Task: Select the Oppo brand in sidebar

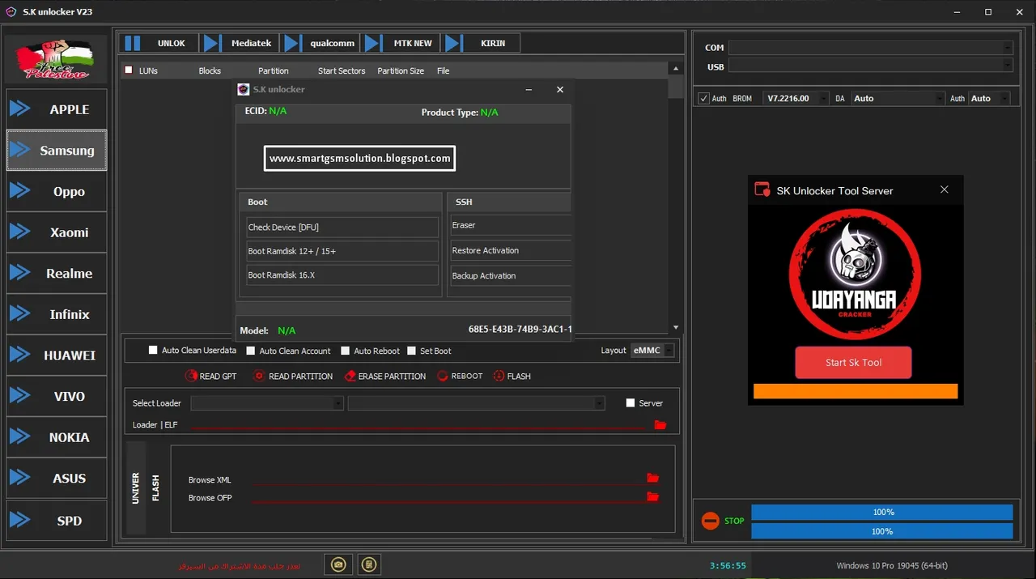Action: click(57, 192)
